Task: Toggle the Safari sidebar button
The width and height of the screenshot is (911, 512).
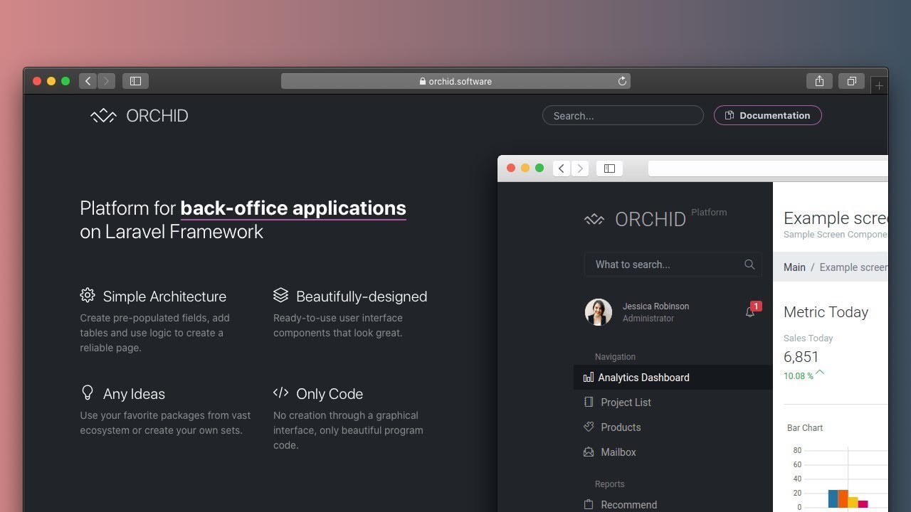Action: (135, 81)
